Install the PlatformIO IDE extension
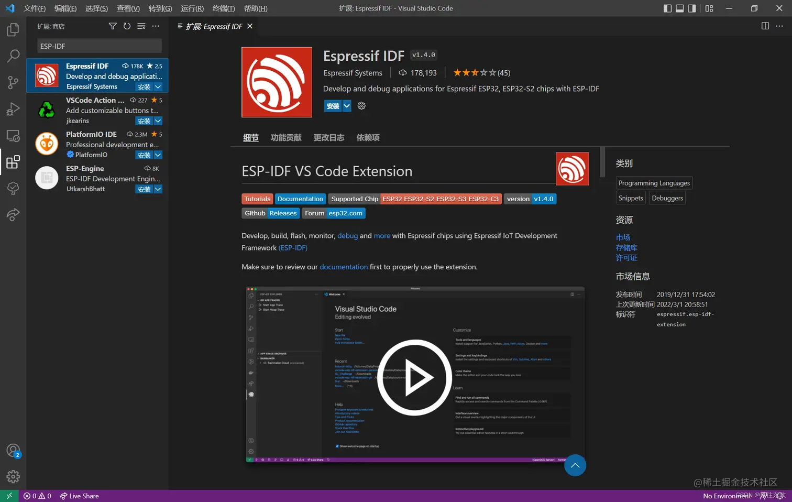 144,155
